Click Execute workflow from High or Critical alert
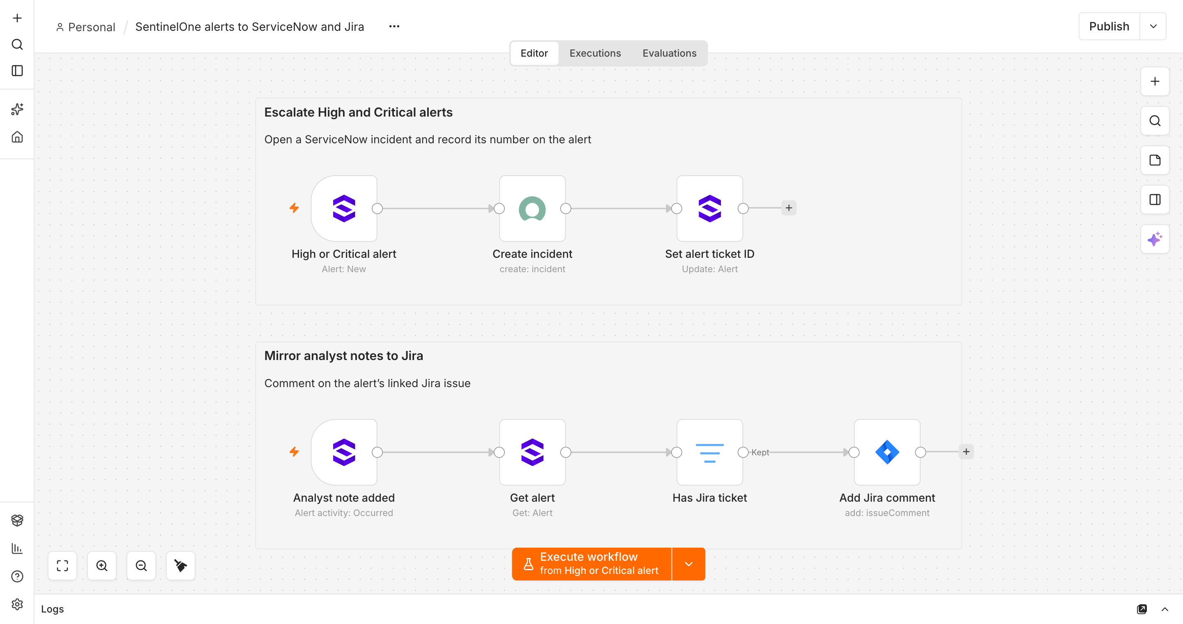Screen dimensions: 1183x624 [x=591, y=564]
